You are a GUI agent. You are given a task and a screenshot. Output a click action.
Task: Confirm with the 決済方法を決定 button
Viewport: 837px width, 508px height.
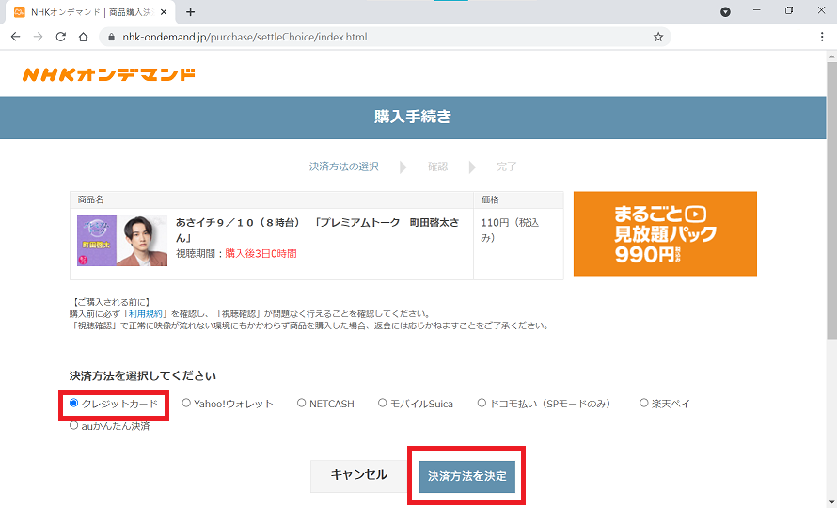[x=467, y=476]
